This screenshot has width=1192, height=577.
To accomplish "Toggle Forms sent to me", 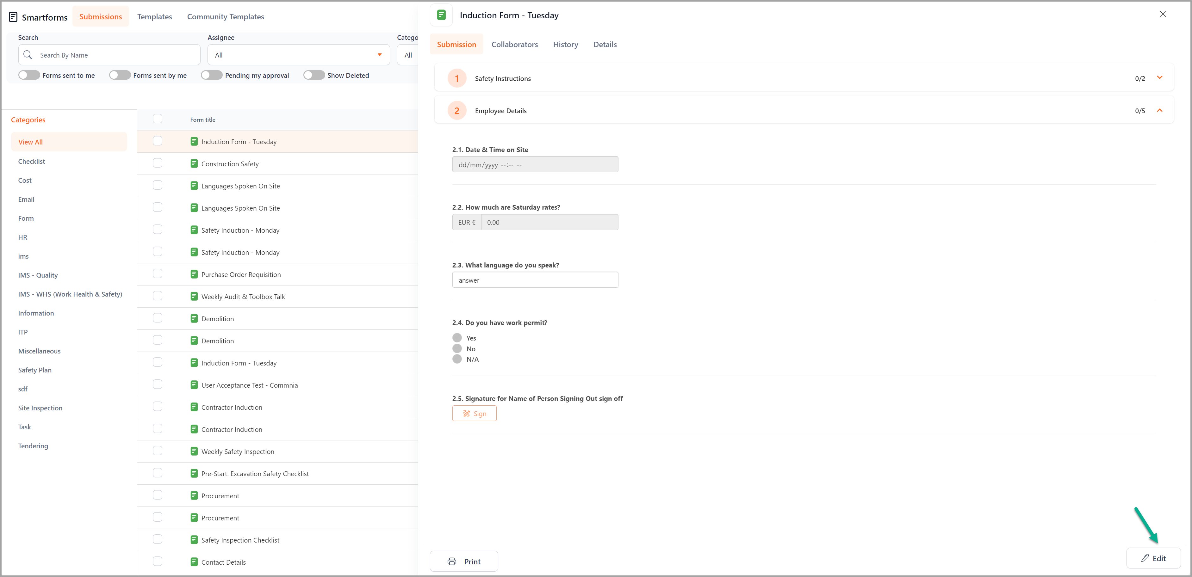I will point(29,75).
